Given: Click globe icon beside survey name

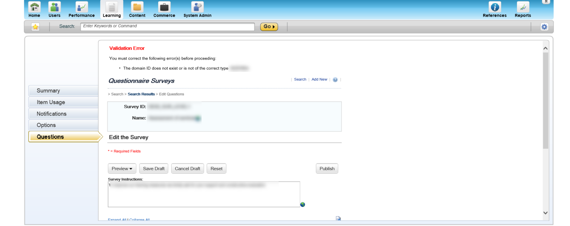Looking at the screenshot, I should [x=198, y=118].
